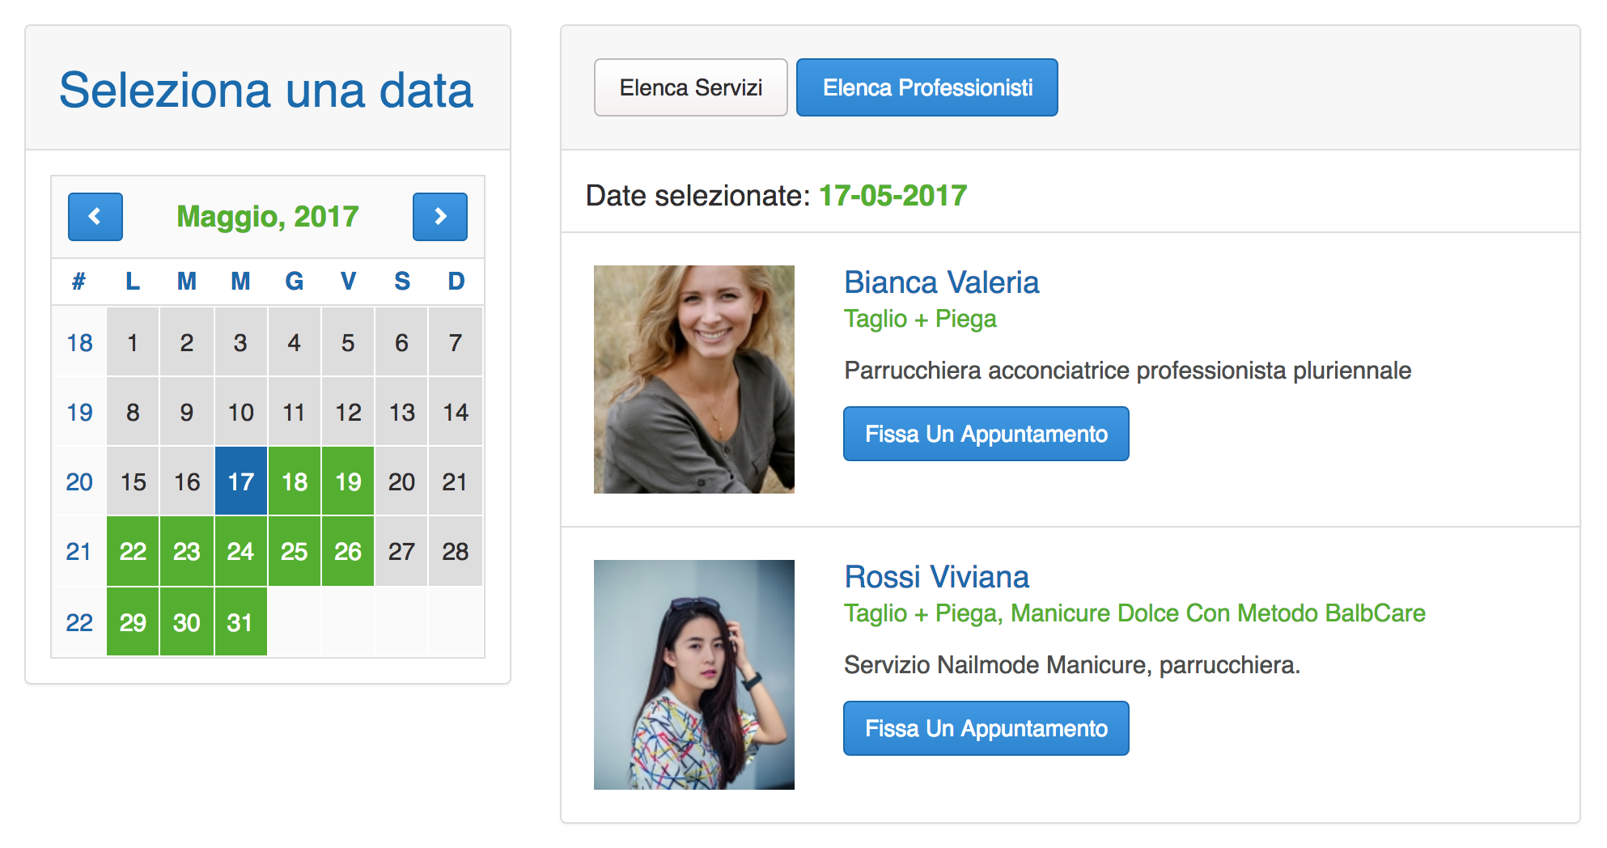Switch to Elenca Servizi tab
This screenshot has width=1607, height=848.
coord(690,87)
